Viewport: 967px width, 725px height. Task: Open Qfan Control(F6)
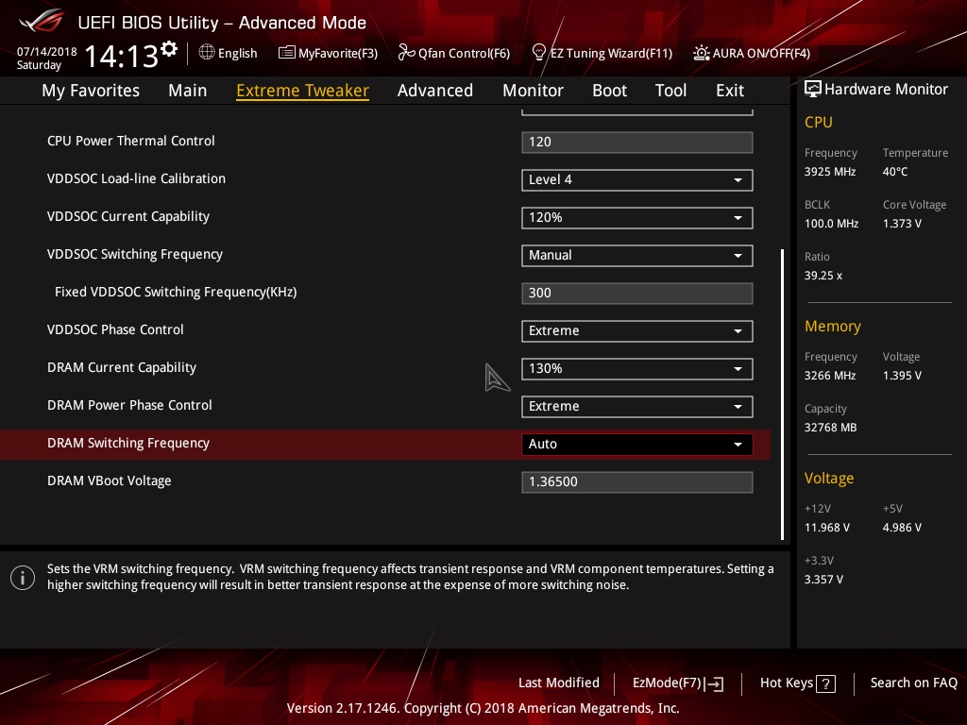point(454,53)
